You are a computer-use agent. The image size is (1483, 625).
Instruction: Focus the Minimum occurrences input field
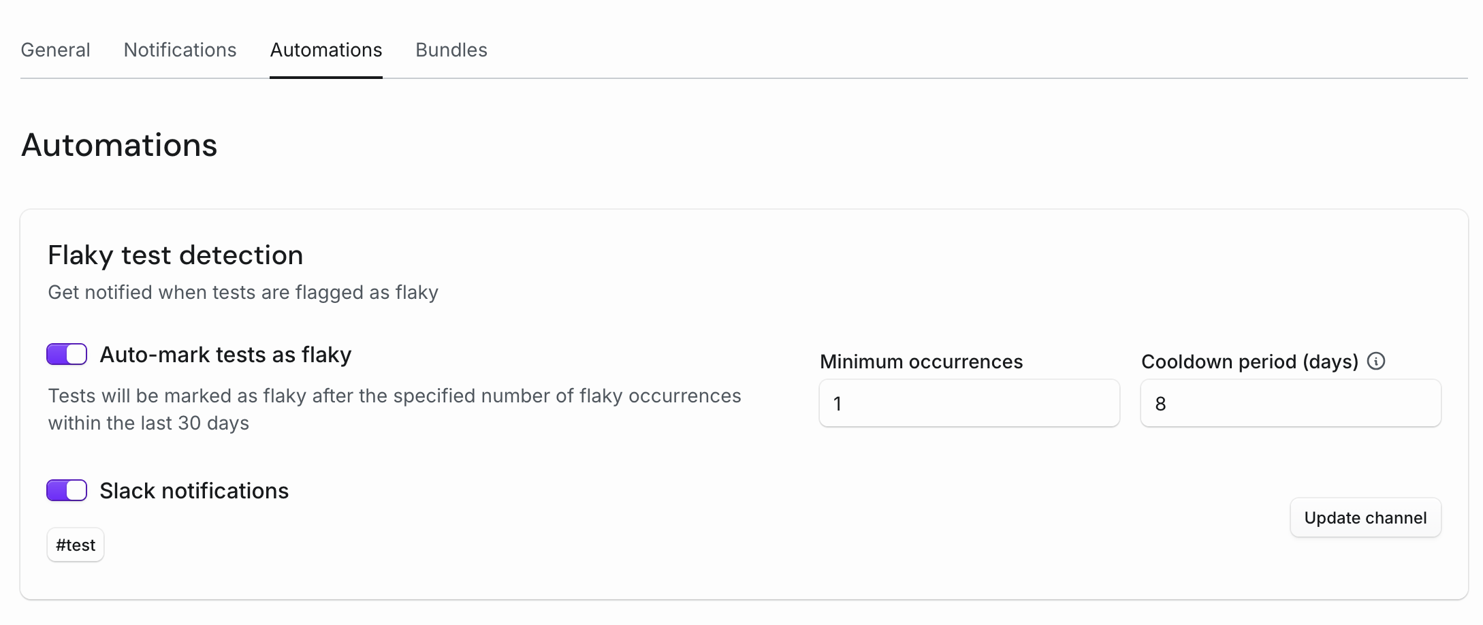coord(969,404)
